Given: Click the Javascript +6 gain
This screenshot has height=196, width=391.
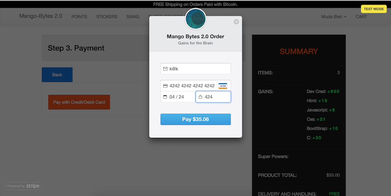Looking at the screenshot, I should (321, 110).
